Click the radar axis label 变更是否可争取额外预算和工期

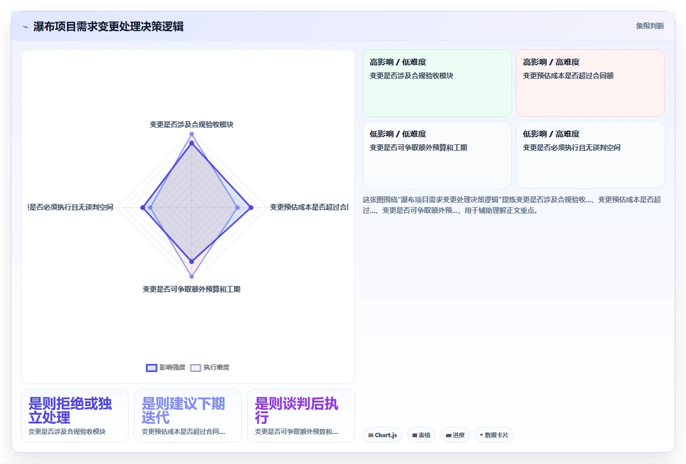coord(191,289)
